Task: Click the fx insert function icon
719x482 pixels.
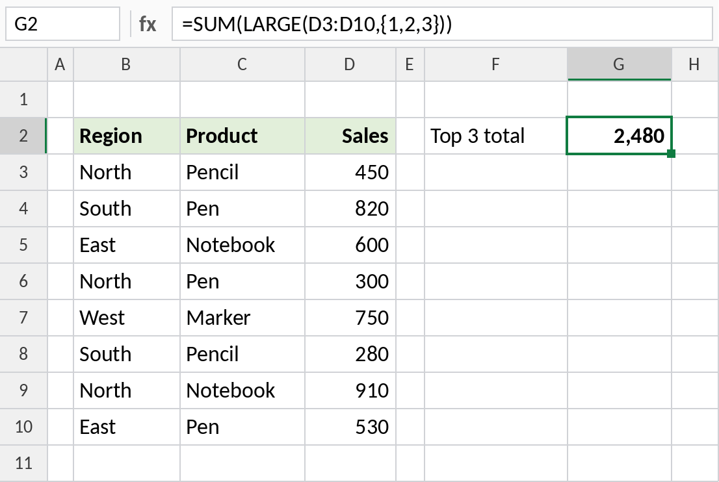Action: pyautogui.click(x=148, y=24)
